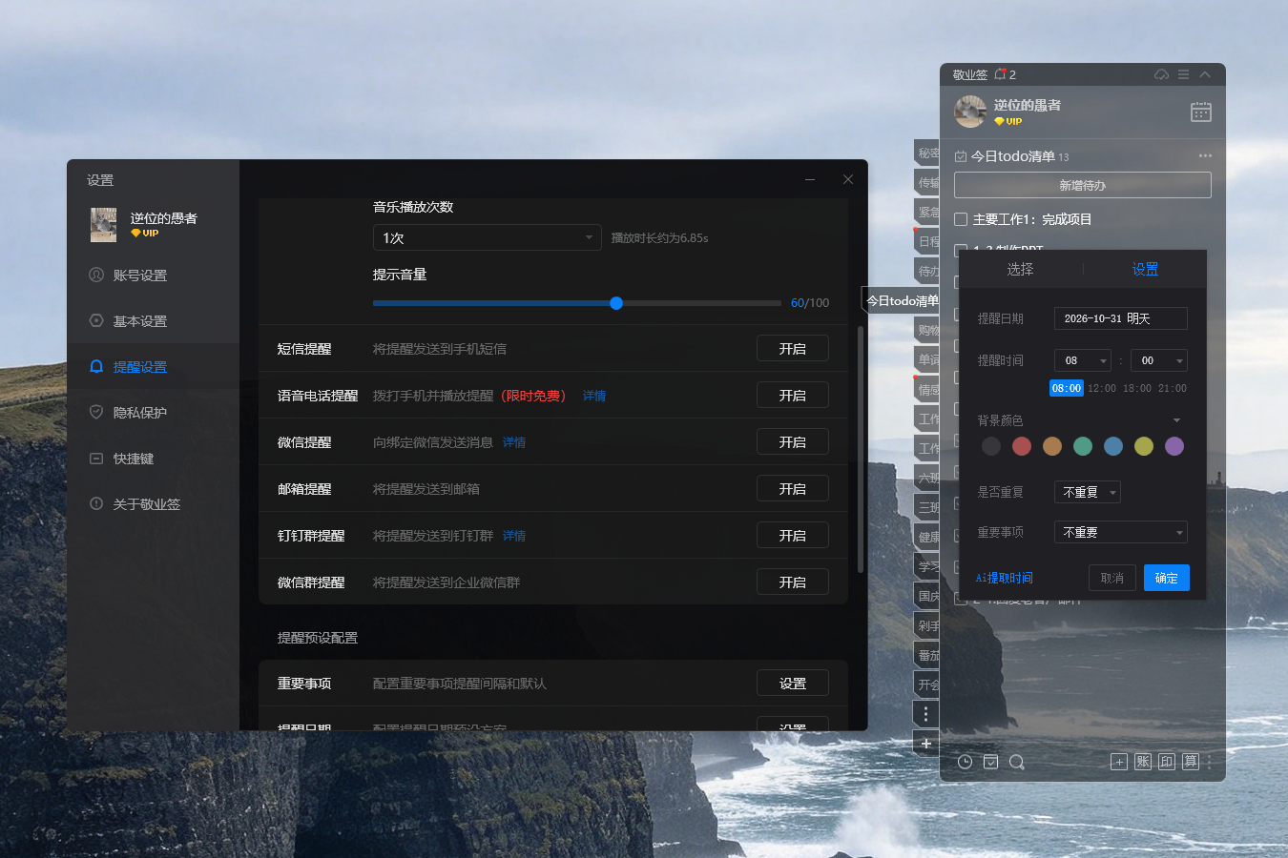Click the plus tab to add a category
Screen dimensions: 1288x858
pyautogui.click(x=926, y=744)
